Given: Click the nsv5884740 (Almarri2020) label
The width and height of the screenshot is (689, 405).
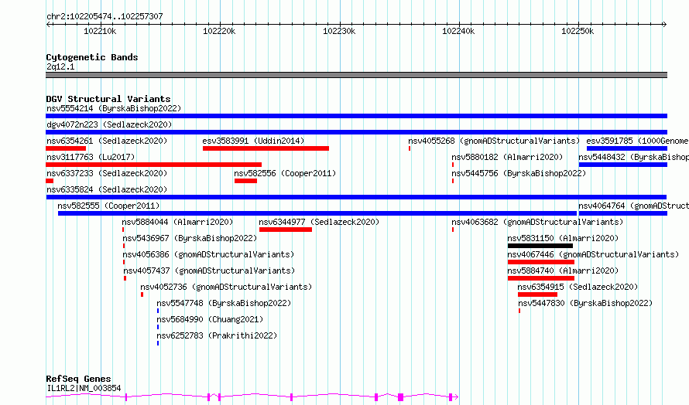Looking at the screenshot, I should (563, 271).
